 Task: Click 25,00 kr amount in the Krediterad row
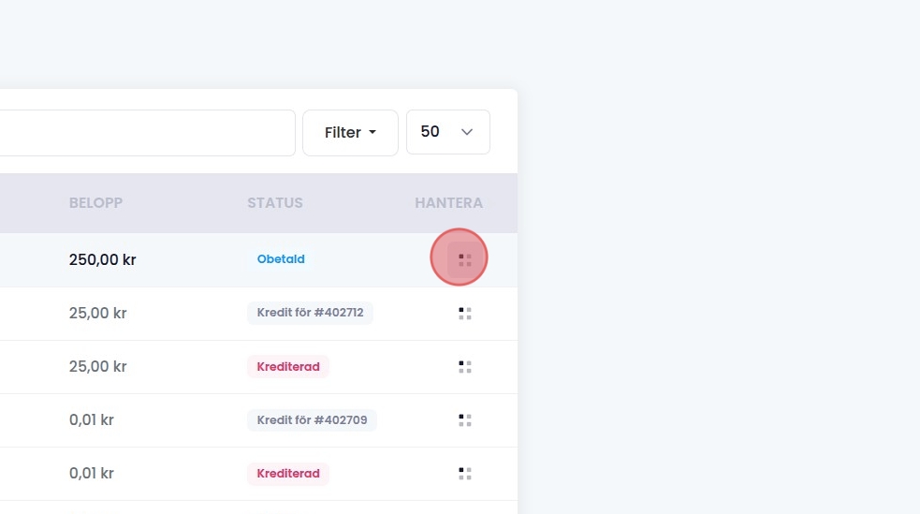pos(97,367)
